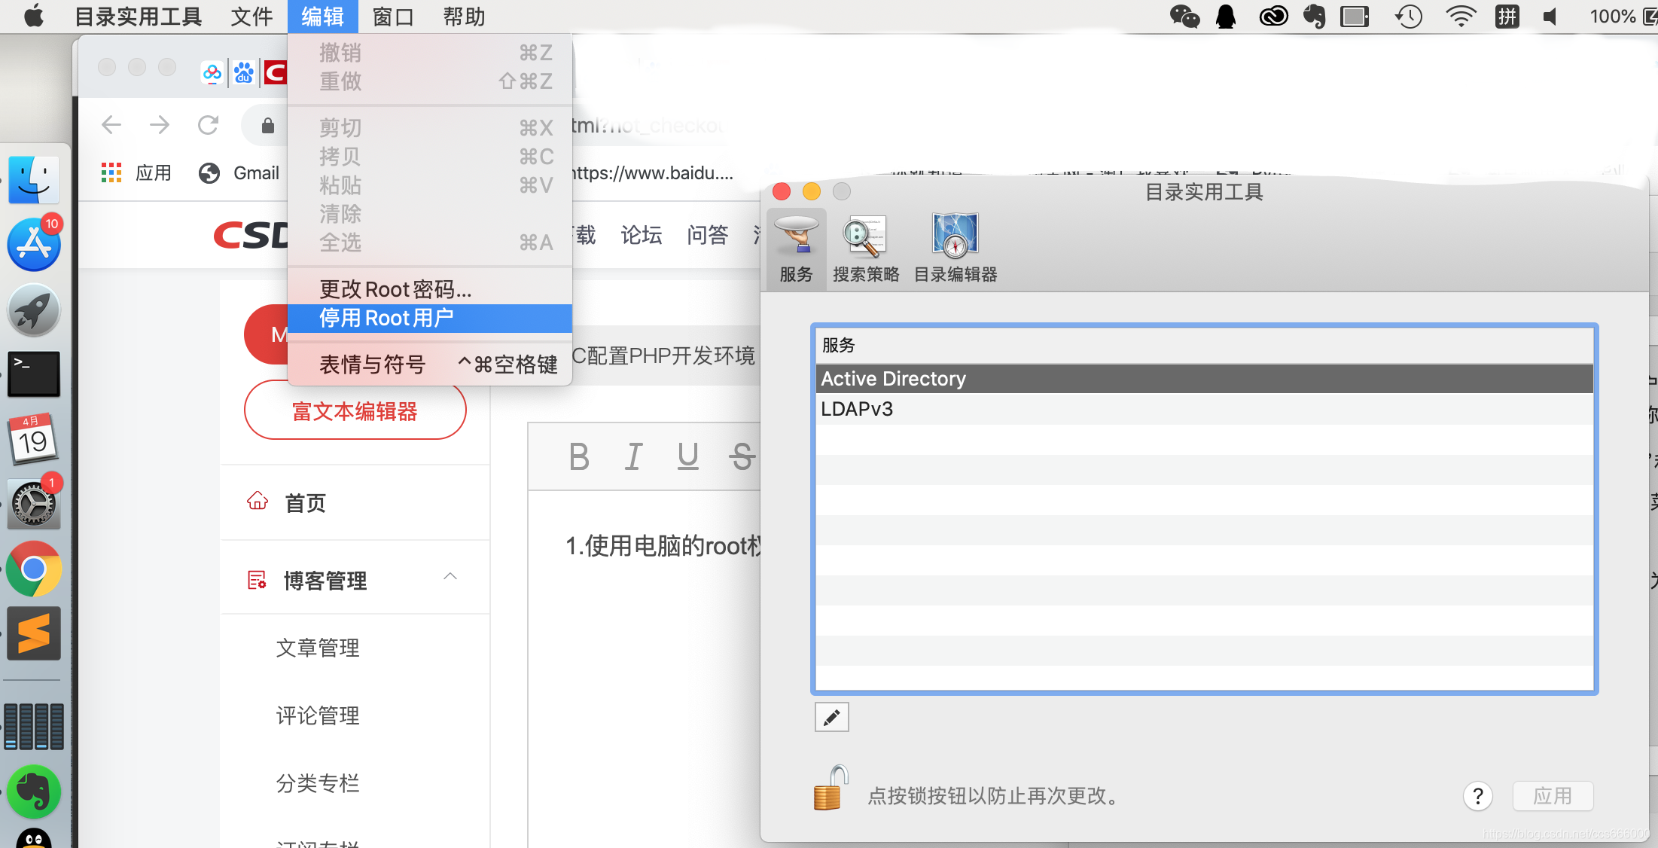Click the open padlock icon
Screen dimensions: 1658x848
(x=830, y=789)
